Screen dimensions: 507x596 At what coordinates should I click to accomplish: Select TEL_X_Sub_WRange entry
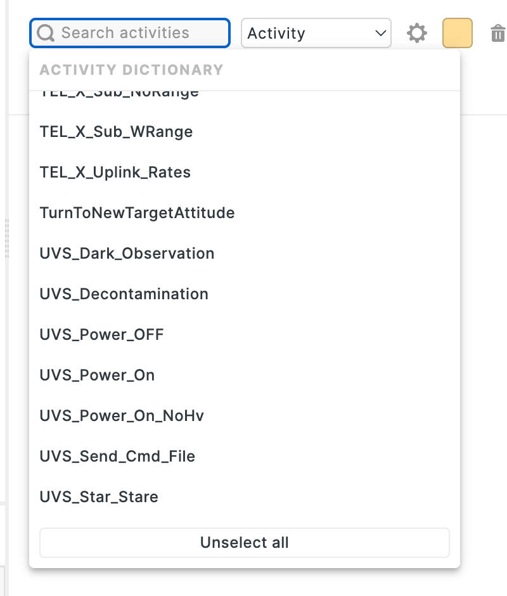(115, 131)
